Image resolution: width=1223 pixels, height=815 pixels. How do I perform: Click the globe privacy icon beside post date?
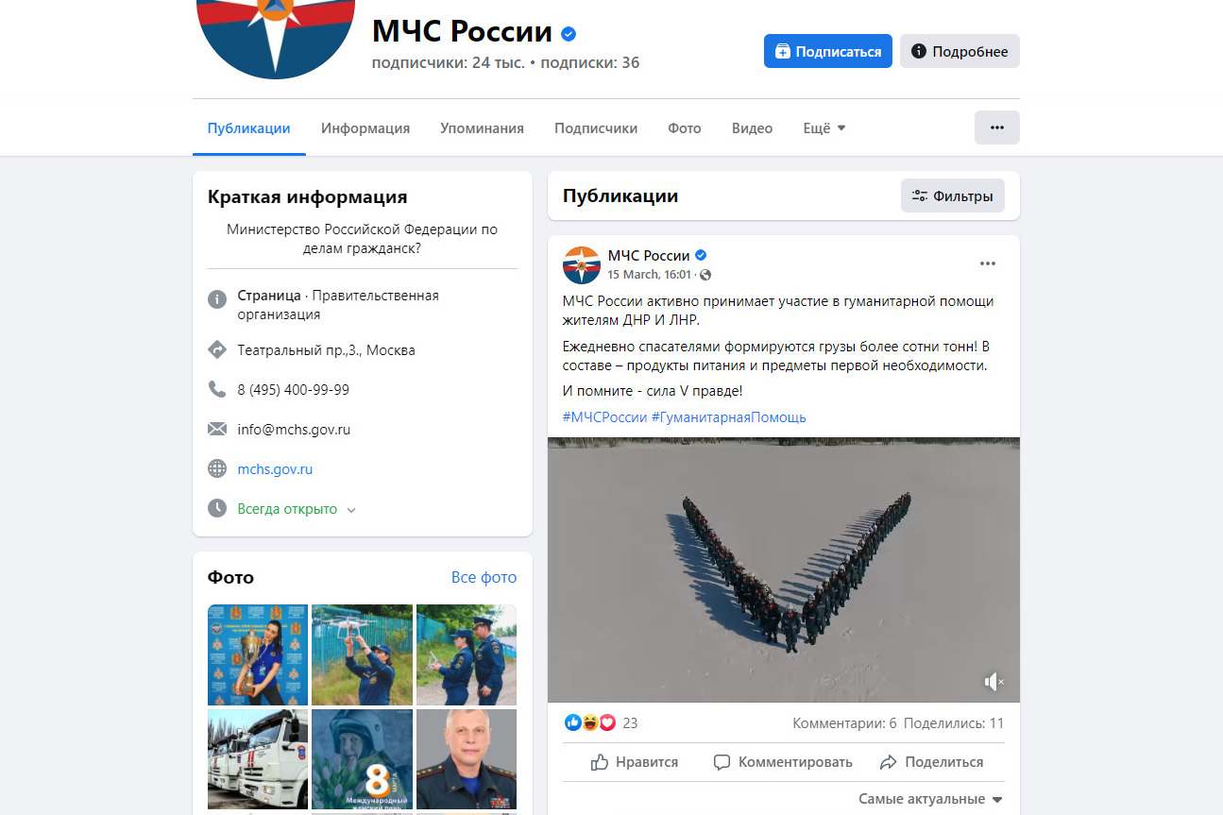(x=705, y=275)
